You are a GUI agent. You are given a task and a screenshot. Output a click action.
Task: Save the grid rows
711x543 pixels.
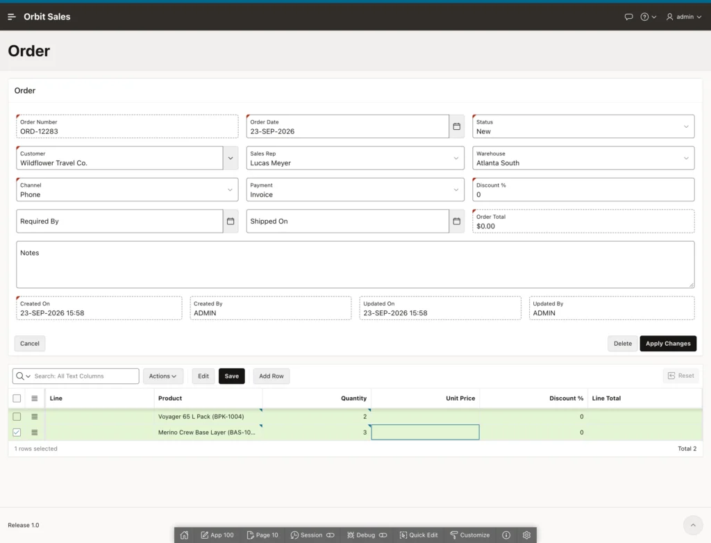(232, 376)
